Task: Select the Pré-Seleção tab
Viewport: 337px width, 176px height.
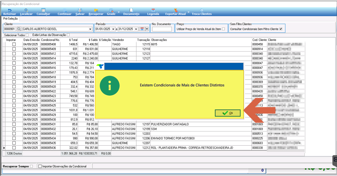Action: tap(10, 19)
